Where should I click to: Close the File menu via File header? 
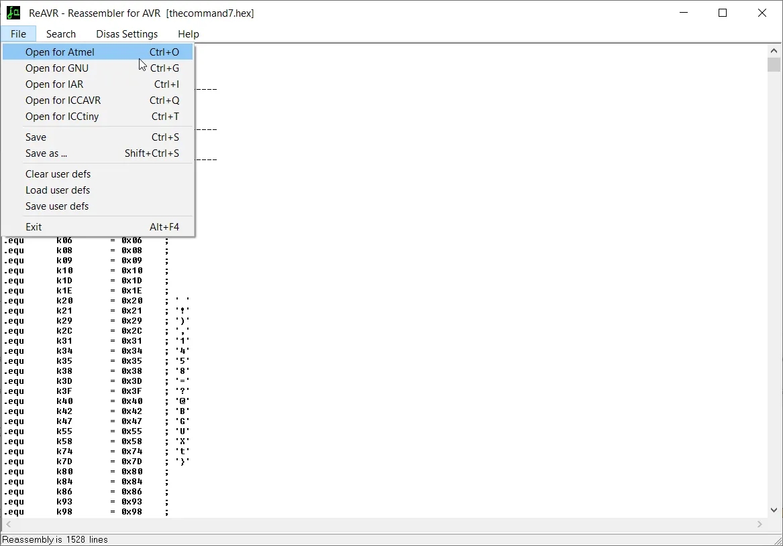pos(18,34)
